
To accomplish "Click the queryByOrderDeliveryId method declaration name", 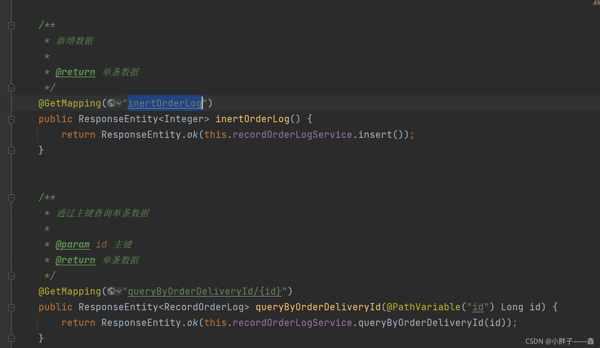I will pos(318,307).
